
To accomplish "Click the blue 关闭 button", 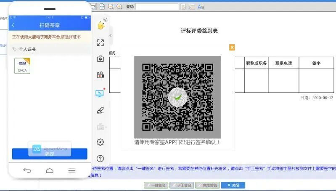I will click(x=233, y=185).
